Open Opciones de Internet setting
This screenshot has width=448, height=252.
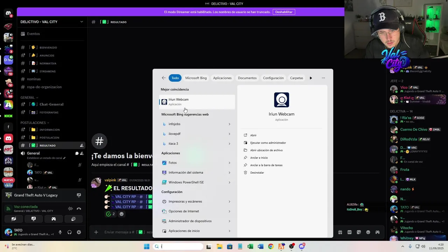coord(197,211)
